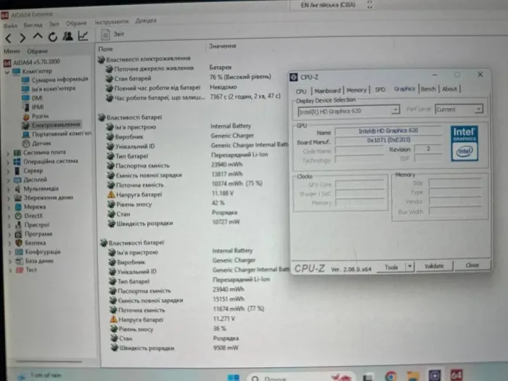Image resolution: width=508 pixels, height=381 pixels.
Task: Open AIDA64 icon in the Windows taskbar
Action: 456,375
